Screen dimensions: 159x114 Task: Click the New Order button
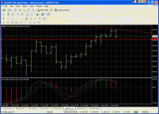(43, 10)
